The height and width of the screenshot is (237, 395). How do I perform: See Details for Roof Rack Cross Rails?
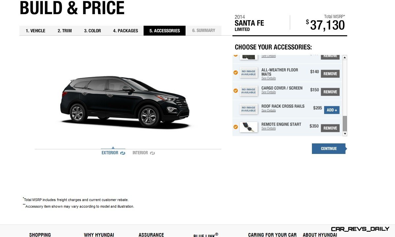(x=268, y=110)
